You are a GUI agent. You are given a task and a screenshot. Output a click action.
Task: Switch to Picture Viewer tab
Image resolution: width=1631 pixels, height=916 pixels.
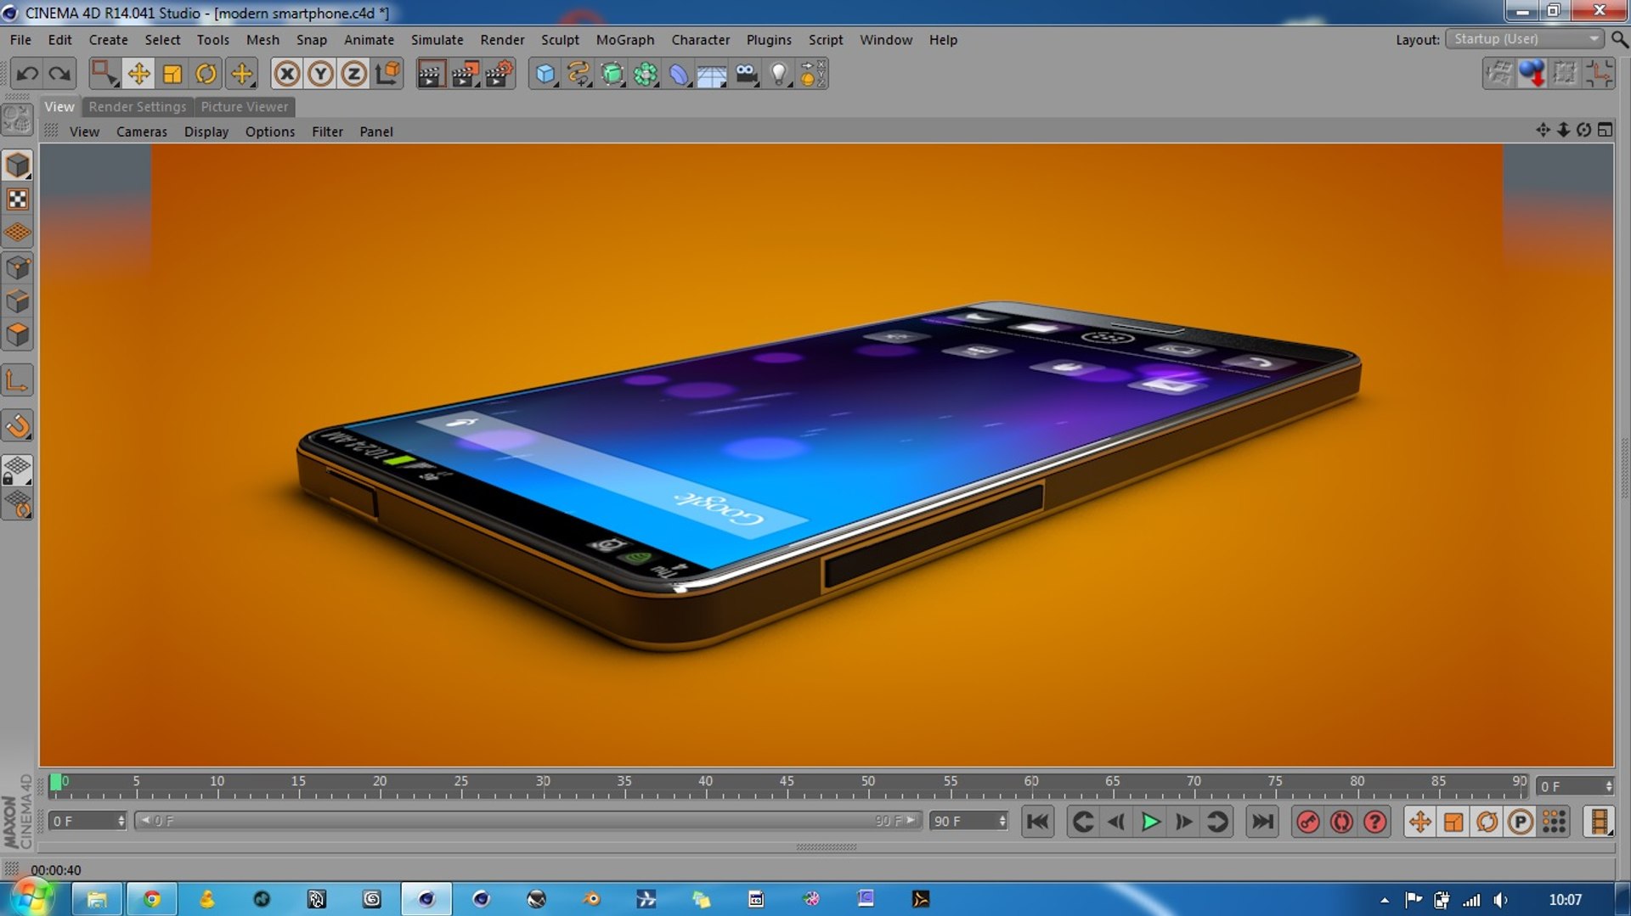click(245, 107)
